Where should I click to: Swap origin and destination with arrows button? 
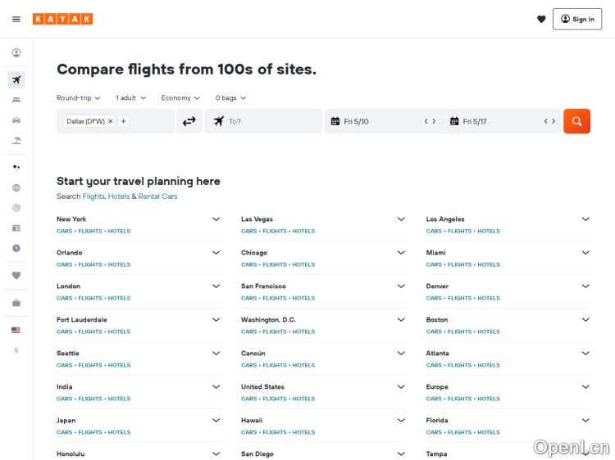pyautogui.click(x=189, y=121)
